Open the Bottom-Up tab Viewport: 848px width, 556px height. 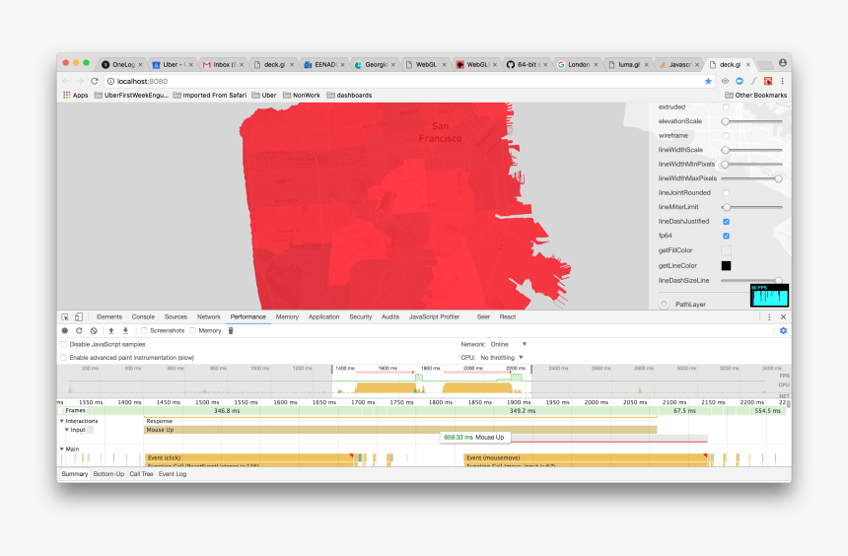108,474
